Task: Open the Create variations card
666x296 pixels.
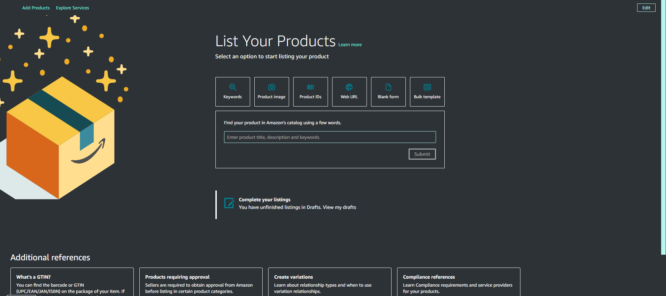Action: click(330, 282)
